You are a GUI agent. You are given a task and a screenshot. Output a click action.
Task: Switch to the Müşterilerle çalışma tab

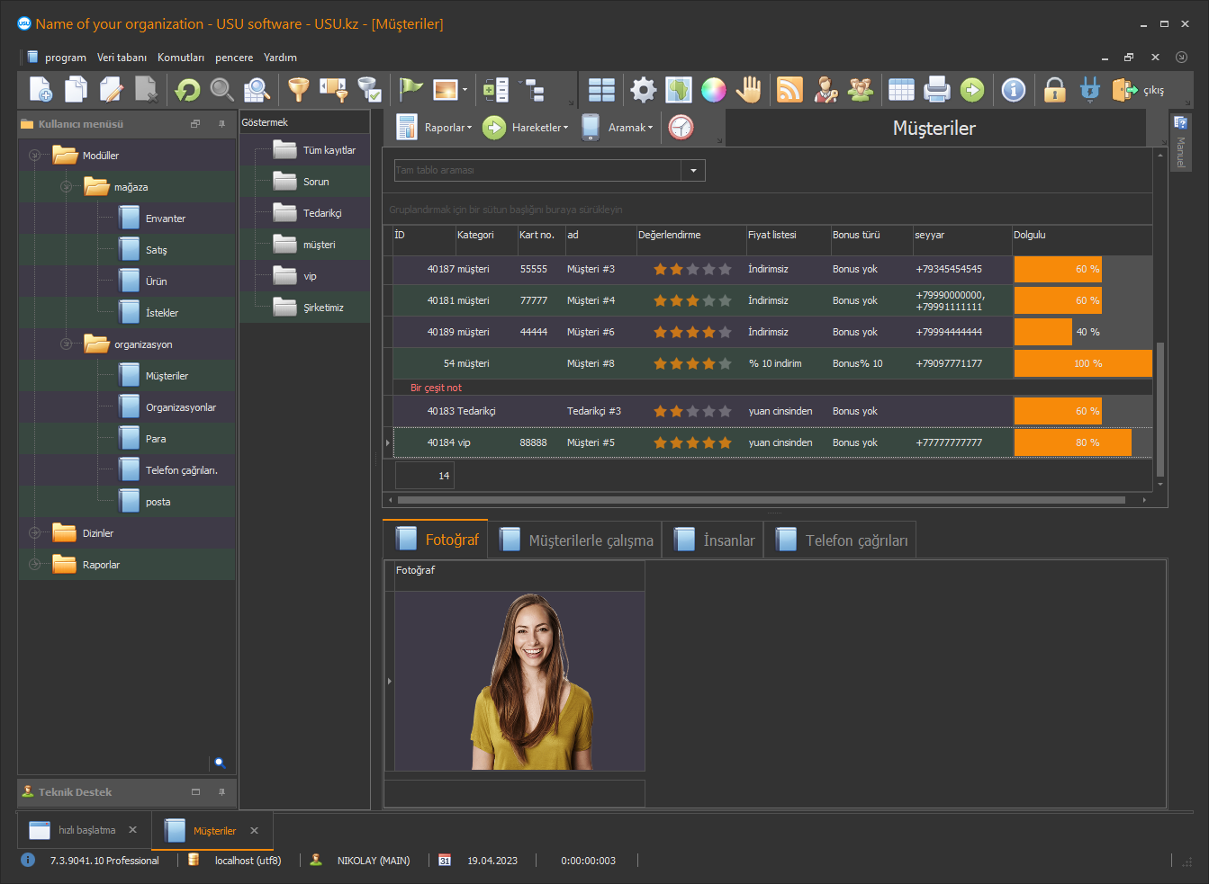click(575, 540)
